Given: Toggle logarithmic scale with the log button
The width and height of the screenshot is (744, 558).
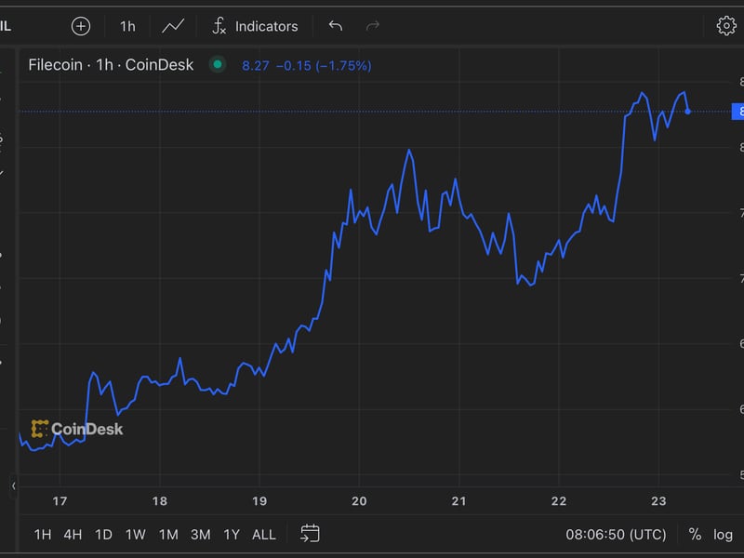Looking at the screenshot, I should 724,535.
